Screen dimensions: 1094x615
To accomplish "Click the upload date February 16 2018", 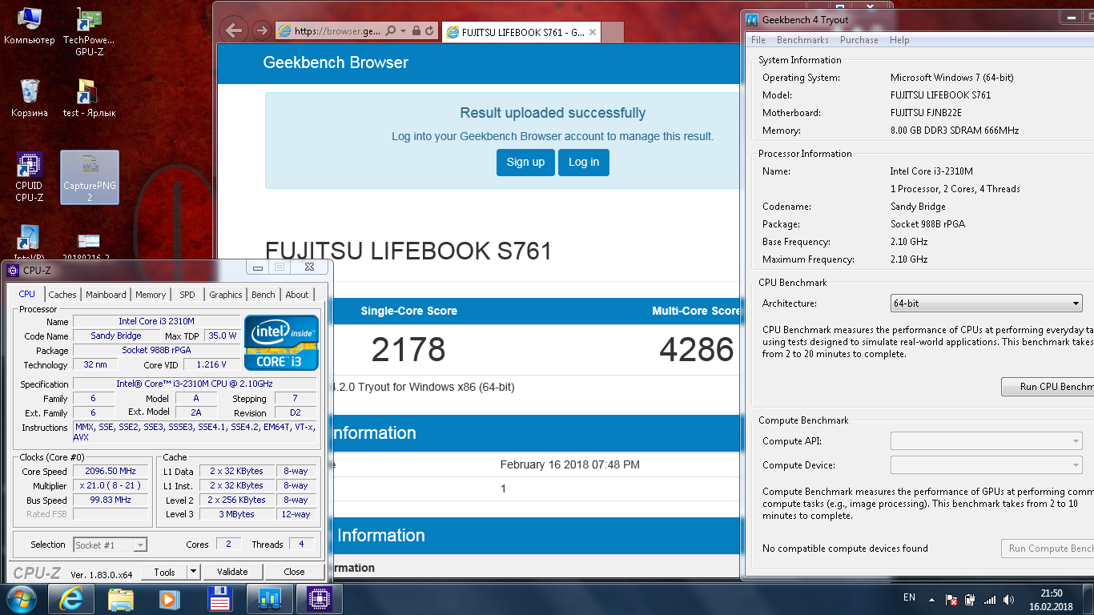I will click(x=570, y=464).
